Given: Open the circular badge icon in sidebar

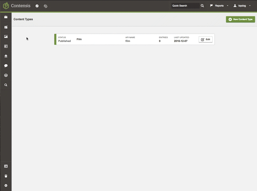Looking at the screenshot, I should pos(6,75).
